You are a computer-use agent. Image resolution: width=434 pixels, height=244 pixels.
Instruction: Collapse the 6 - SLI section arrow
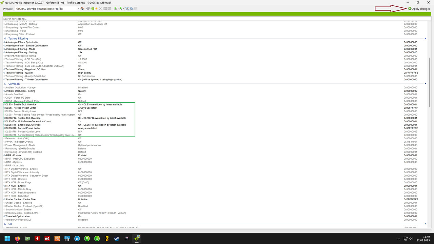point(426,224)
